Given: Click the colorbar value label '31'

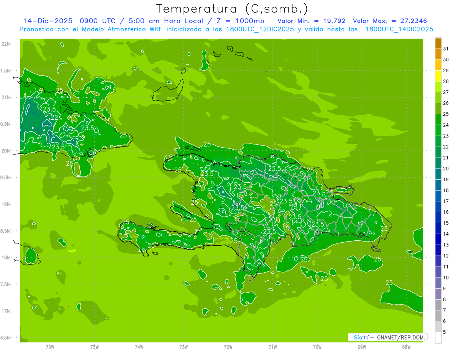Looking at the screenshot, I should click(446, 49).
